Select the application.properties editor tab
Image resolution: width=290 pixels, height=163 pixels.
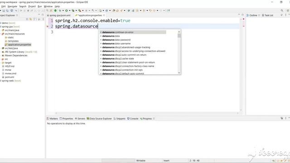(90, 15)
